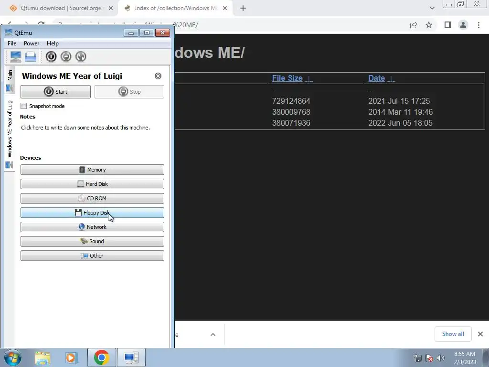Click the power on toolbar icon

tap(51, 56)
